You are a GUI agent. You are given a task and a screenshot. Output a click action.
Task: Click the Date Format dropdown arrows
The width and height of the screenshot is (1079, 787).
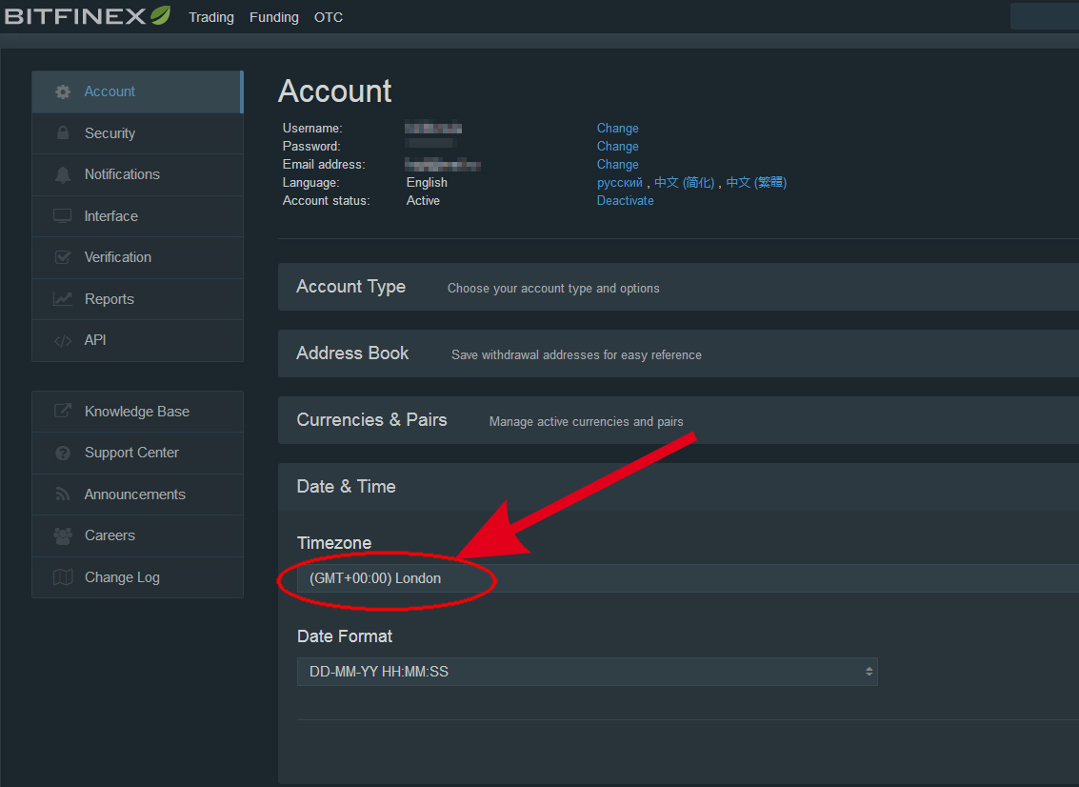(x=869, y=672)
